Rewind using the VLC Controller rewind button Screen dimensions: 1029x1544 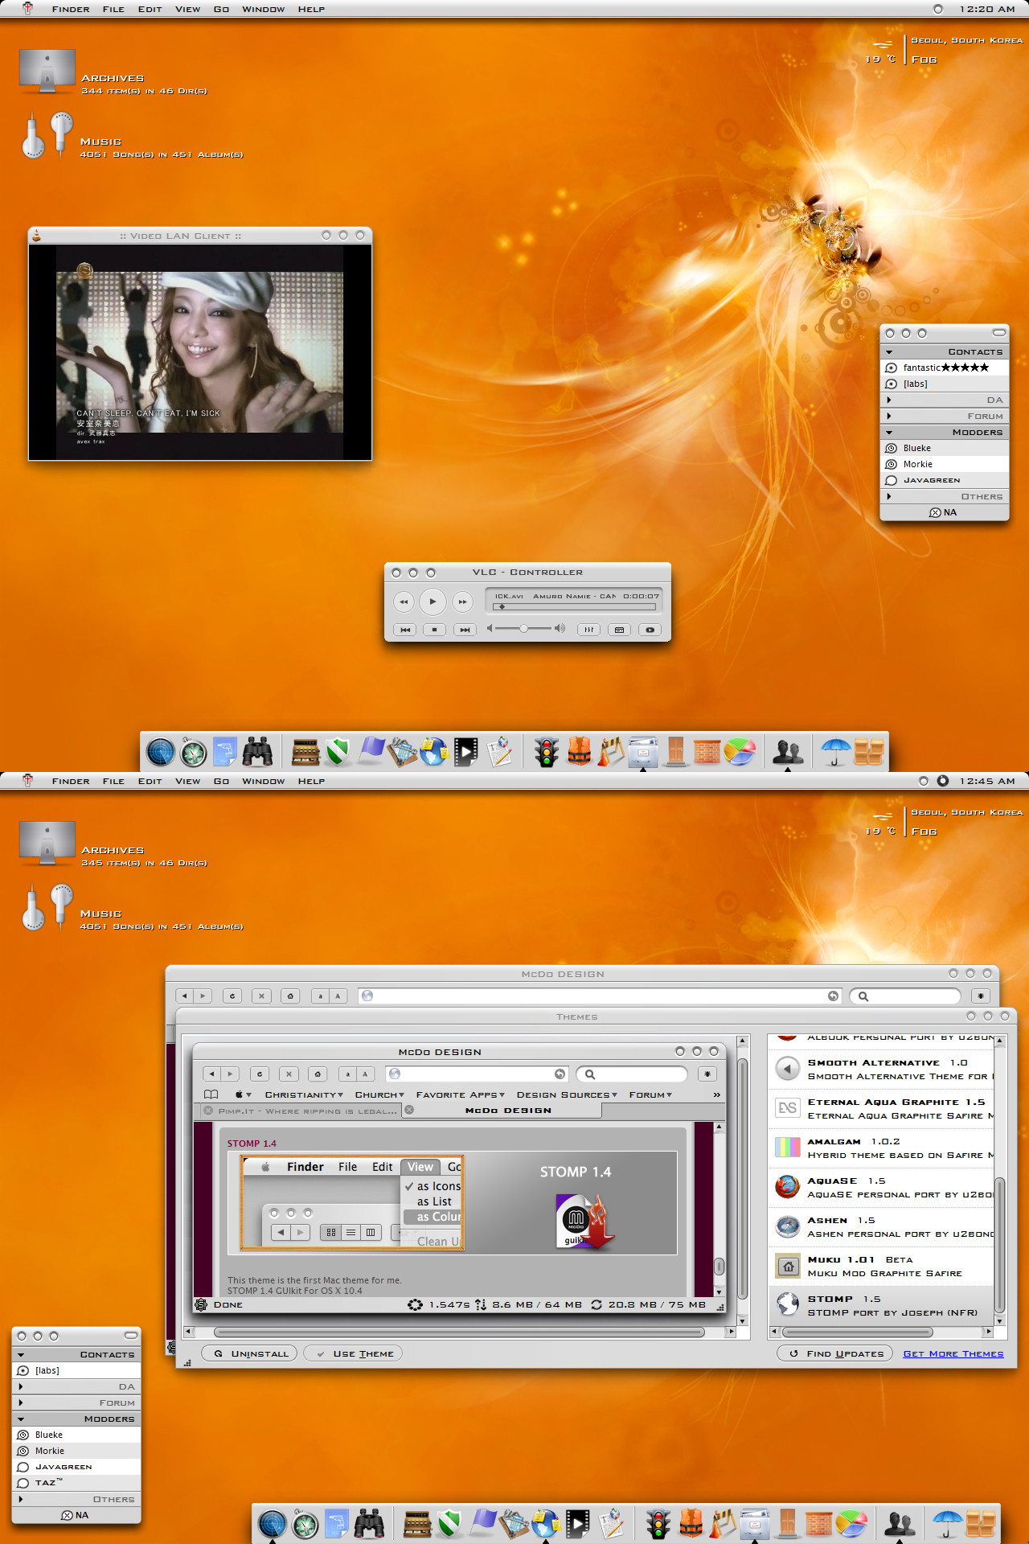(x=404, y=602)
